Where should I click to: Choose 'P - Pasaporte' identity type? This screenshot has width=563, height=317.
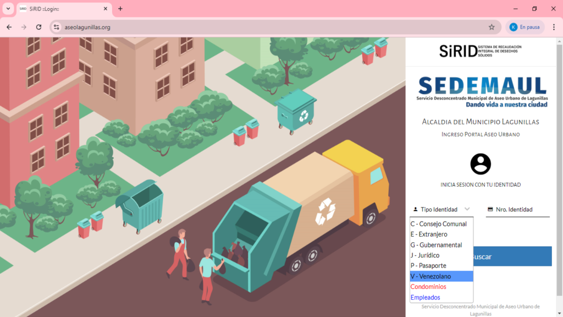[428, 266]
